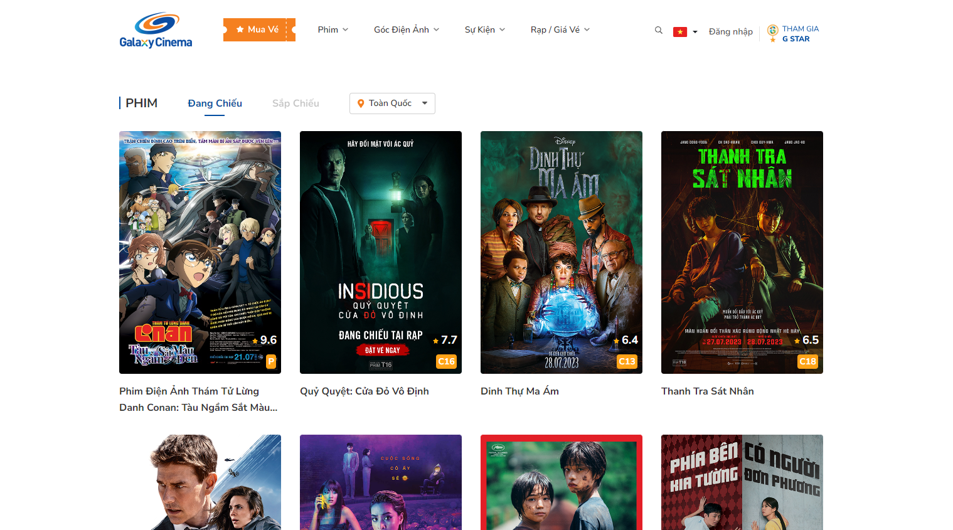Viewport: 953px width, 530px height.
Task: Switch to the Sắp Chiếu tab
Action: (x=295, y=103)
